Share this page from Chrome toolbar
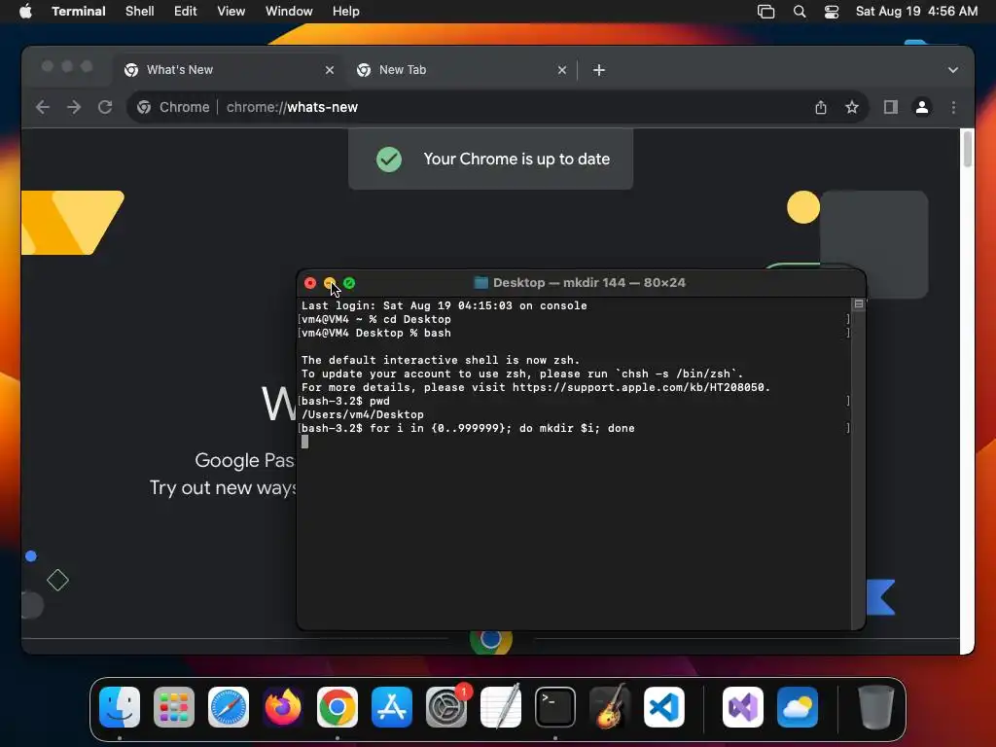996x747 pixels. coord(821,107)
